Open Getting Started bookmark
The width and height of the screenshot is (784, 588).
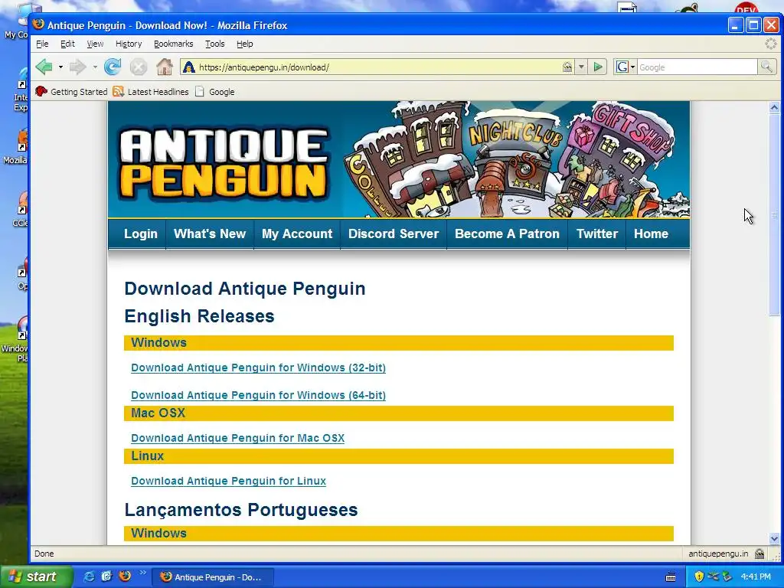(71, 92)
